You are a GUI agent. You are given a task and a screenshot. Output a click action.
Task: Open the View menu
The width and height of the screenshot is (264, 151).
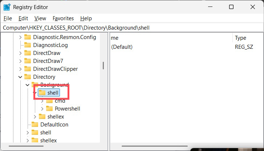(40, 18)
